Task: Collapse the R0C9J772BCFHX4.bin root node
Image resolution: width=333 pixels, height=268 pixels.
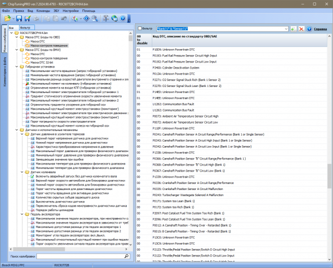Action: coord(11,33)
